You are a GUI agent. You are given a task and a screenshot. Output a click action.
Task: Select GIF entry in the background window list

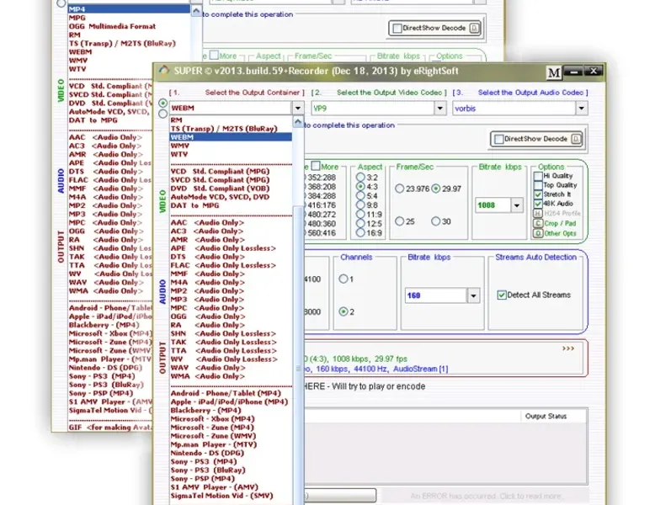[x=110, y=428]
